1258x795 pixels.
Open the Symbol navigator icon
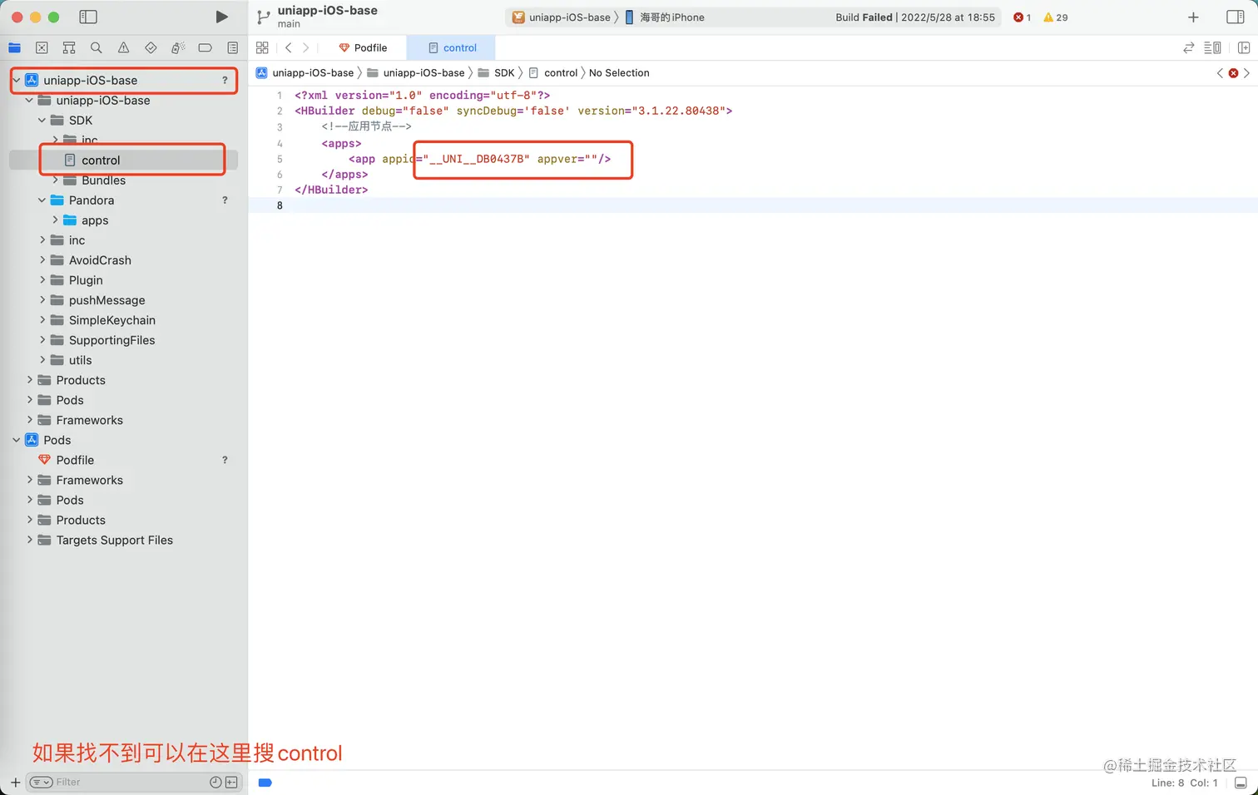click(x=69, y=47)
